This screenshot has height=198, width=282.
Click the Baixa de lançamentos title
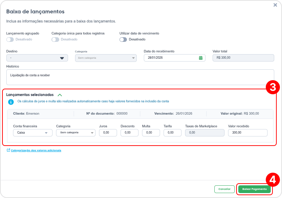tap(35, 12)
